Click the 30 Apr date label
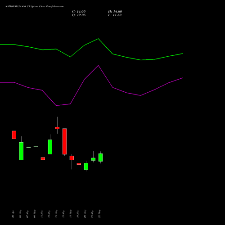The height and width of the screenshot is (225, 225). pyautogui.click(x=13, y=214)
